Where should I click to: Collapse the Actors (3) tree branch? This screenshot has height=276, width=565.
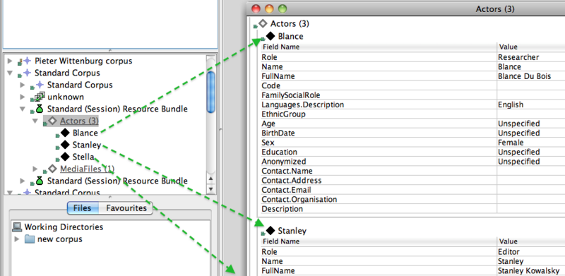(x=35, y=121)
